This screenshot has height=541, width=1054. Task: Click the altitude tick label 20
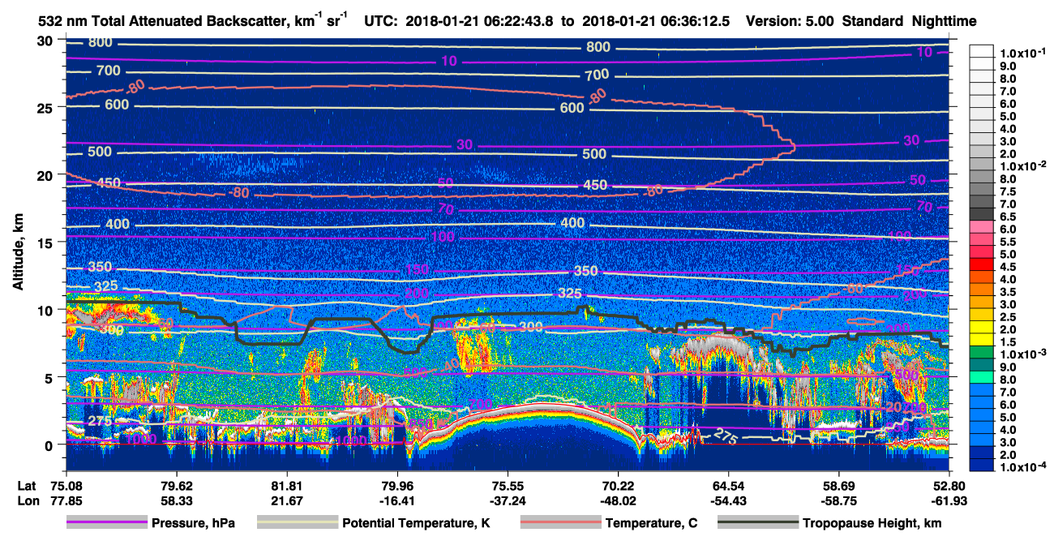point(47,175)
